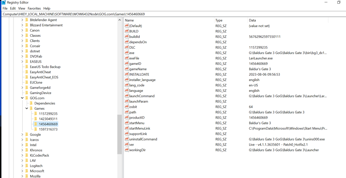Select the startMenuLink value entry

click(x=140, y=128)
